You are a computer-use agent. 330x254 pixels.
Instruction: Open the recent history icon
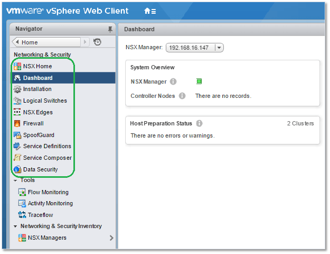(97, 42)
